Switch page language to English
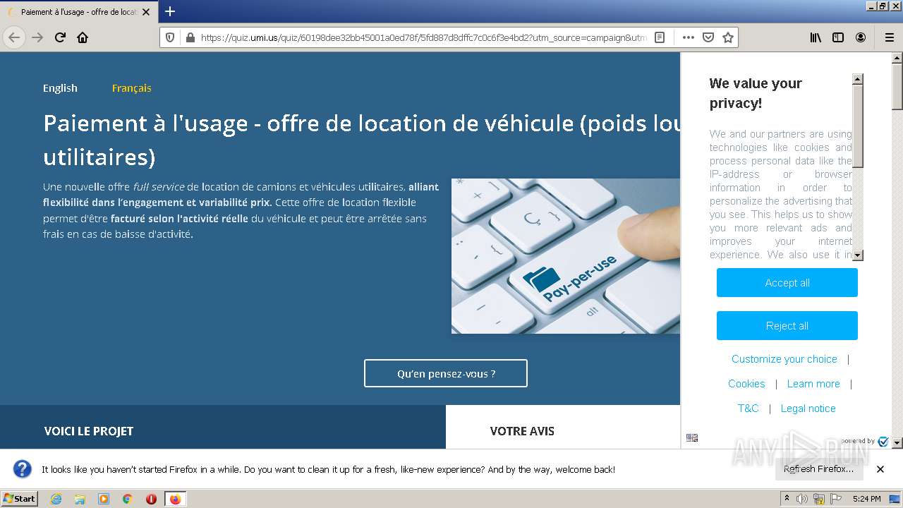Viewport: 903px width, 508px height. [60, 88]
